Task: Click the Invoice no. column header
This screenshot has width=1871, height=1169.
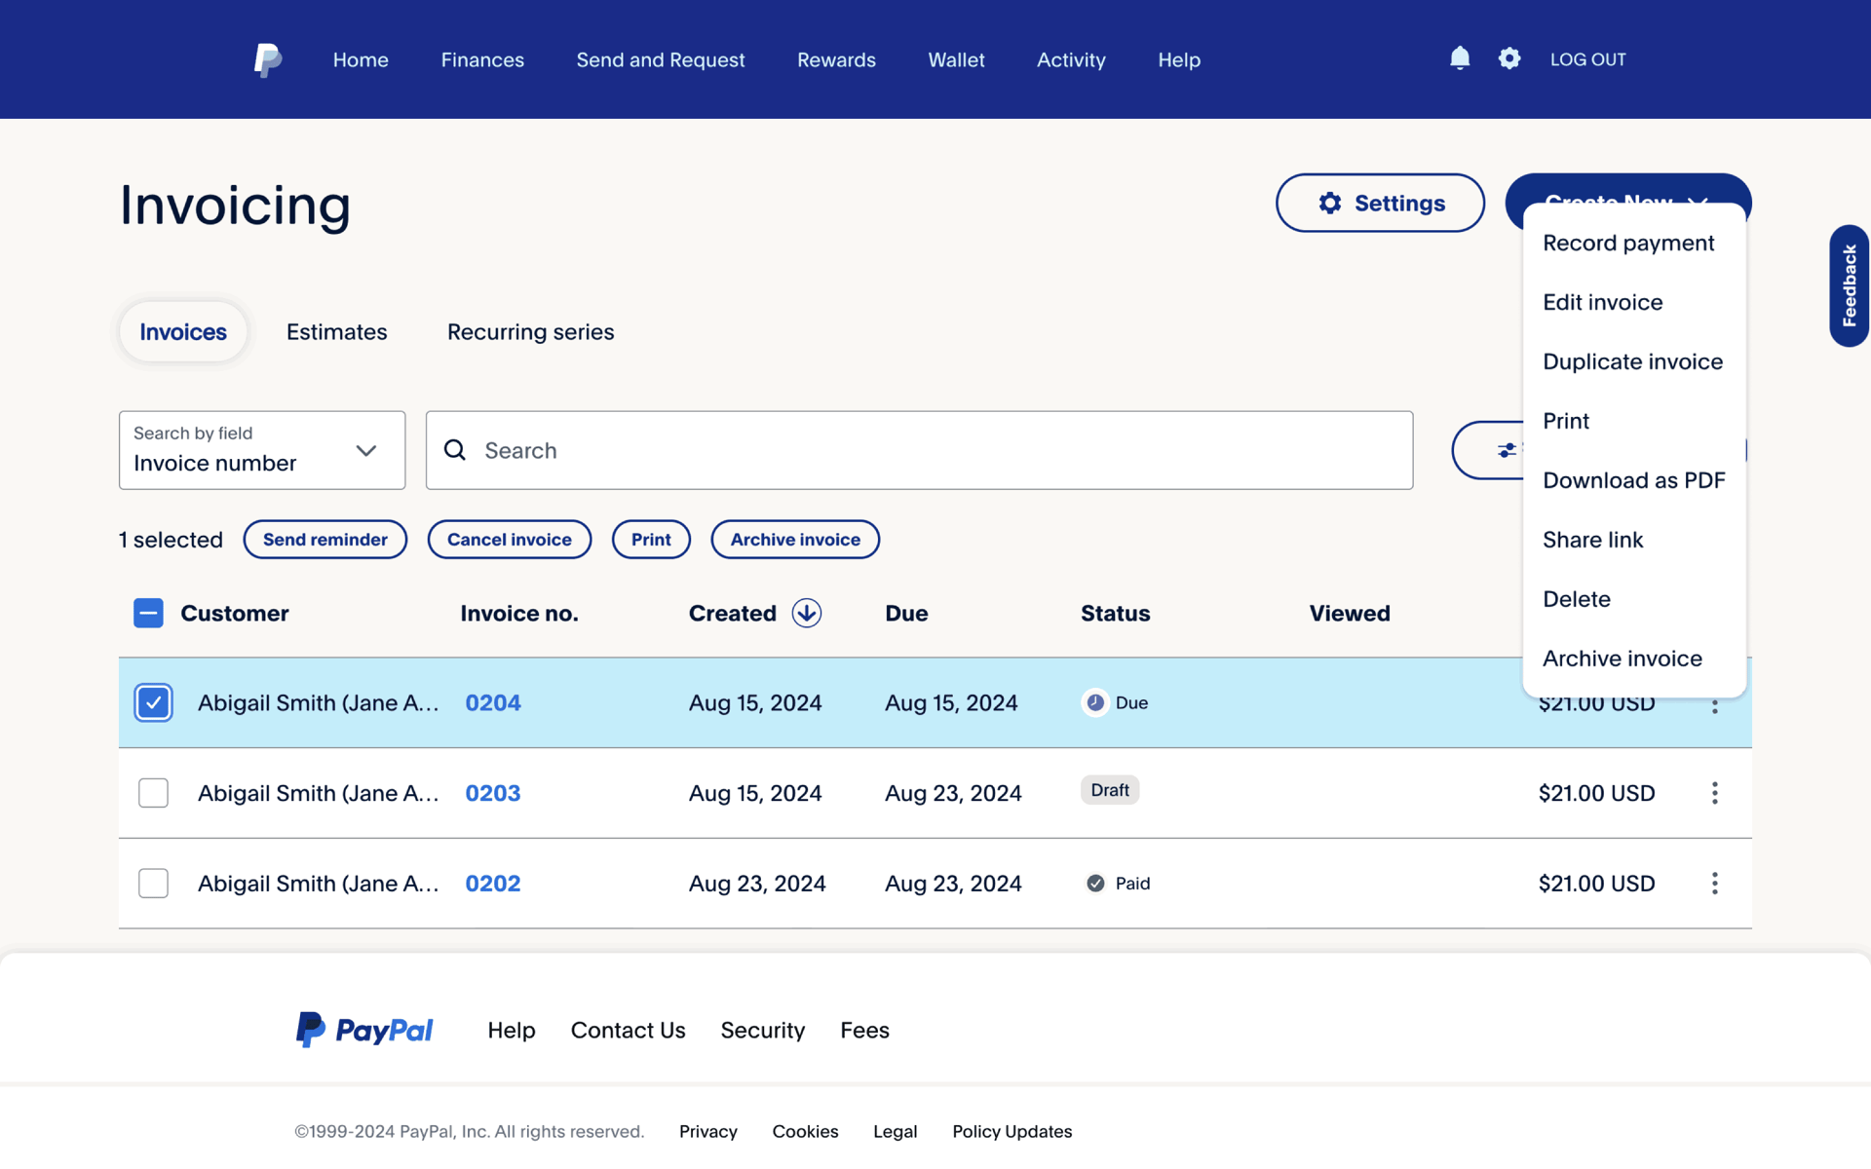Action: pyautogui.click(x=519, y=613)
